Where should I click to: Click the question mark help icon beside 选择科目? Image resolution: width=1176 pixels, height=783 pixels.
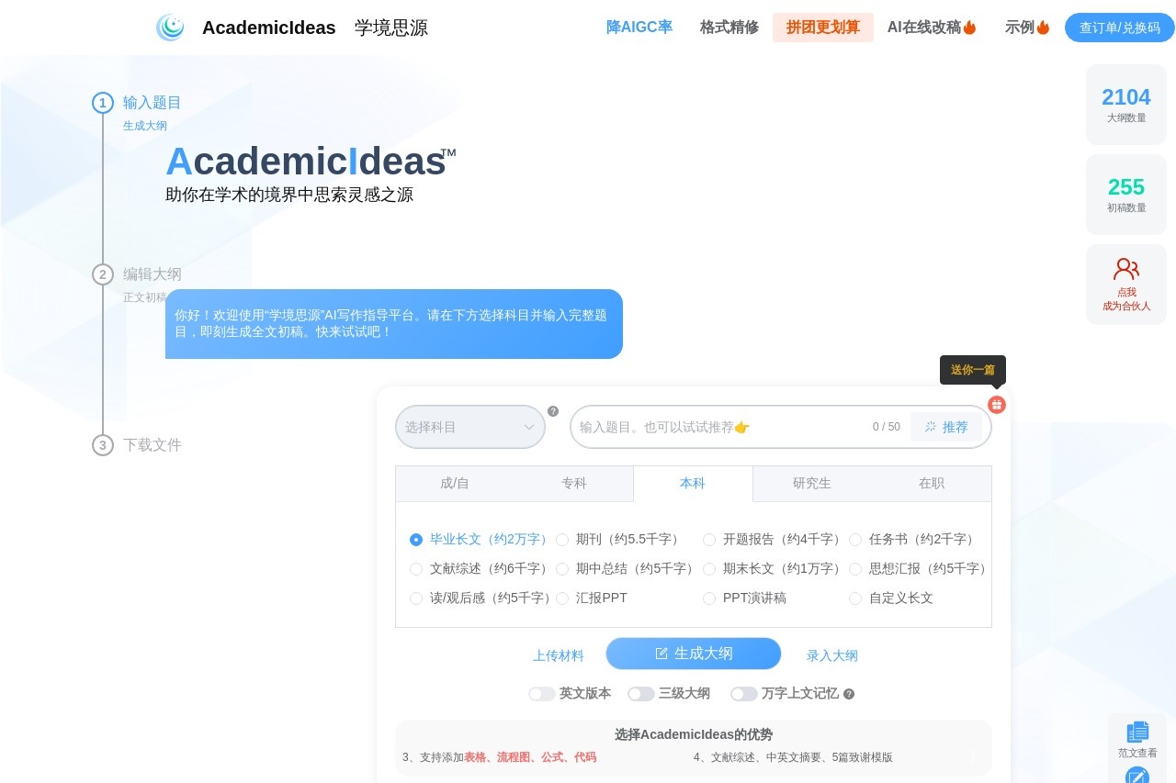point(553,411)
